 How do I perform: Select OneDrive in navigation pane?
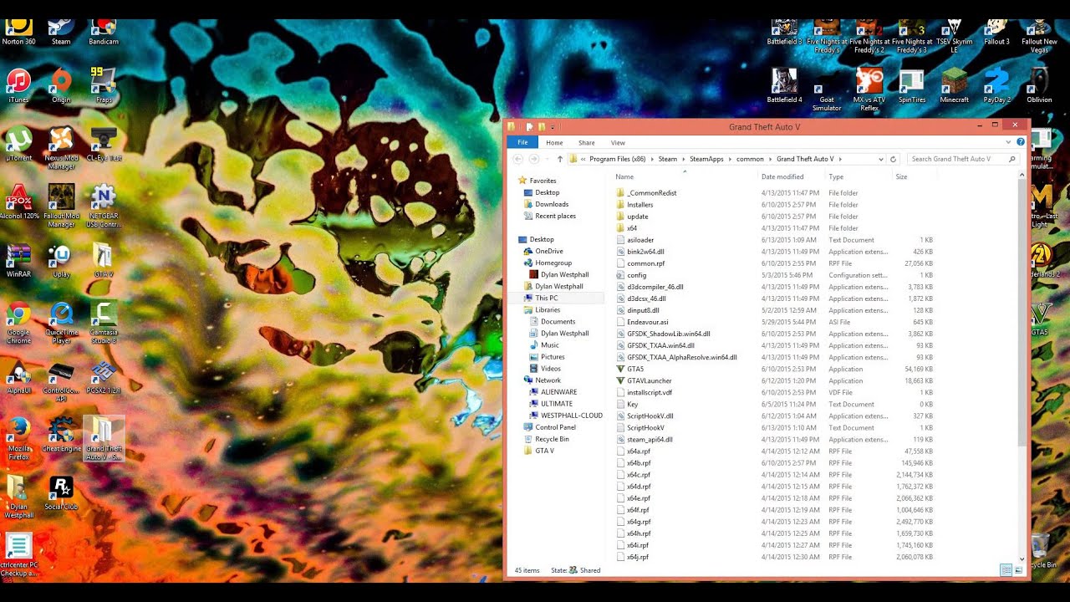point(549,251)
